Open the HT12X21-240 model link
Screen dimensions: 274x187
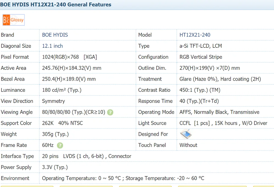(x=195, y=35)
